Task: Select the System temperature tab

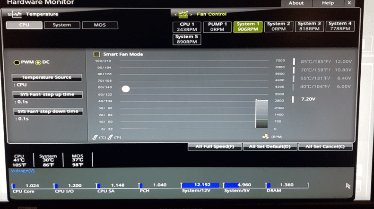Action: click(x=62, y=25)
